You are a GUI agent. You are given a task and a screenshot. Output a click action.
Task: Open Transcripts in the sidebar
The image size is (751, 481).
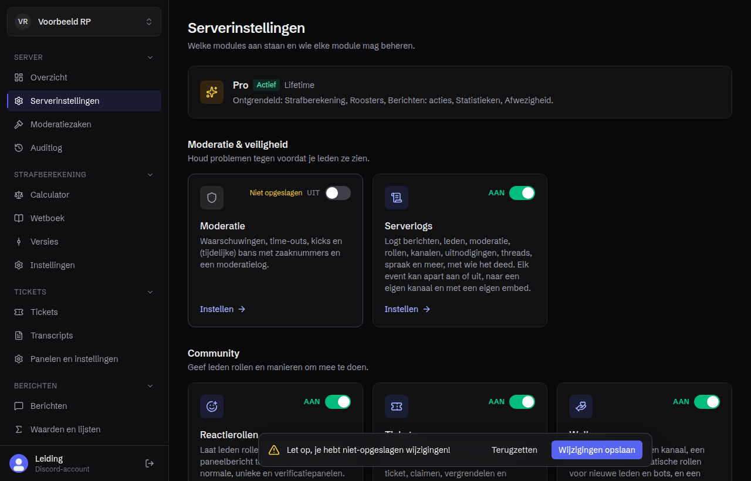pos(84,336)
